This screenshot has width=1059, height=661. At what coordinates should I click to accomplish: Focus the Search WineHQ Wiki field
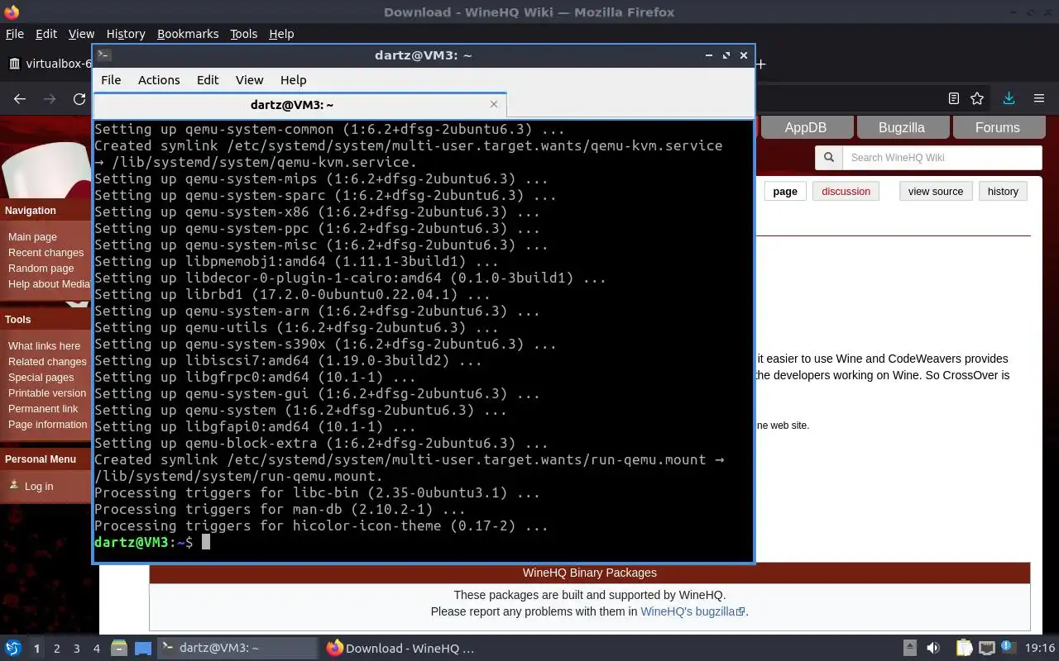[942, 158]
